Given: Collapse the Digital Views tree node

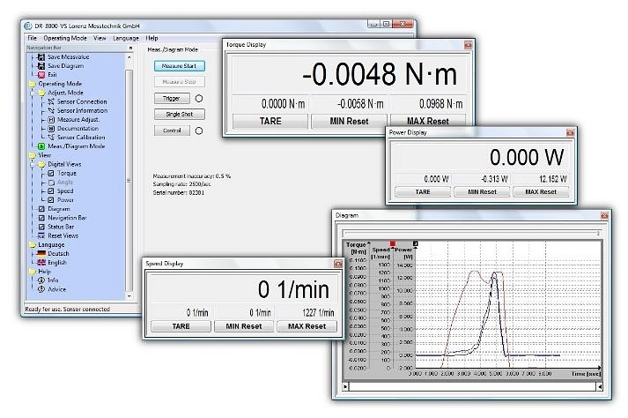Looking at the screenshot, I should click(x=33, y=164).
